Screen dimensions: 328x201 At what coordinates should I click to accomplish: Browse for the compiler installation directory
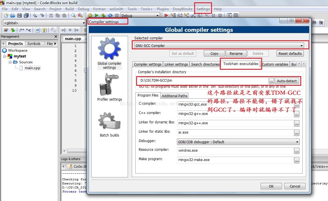(x=271, y=81)
